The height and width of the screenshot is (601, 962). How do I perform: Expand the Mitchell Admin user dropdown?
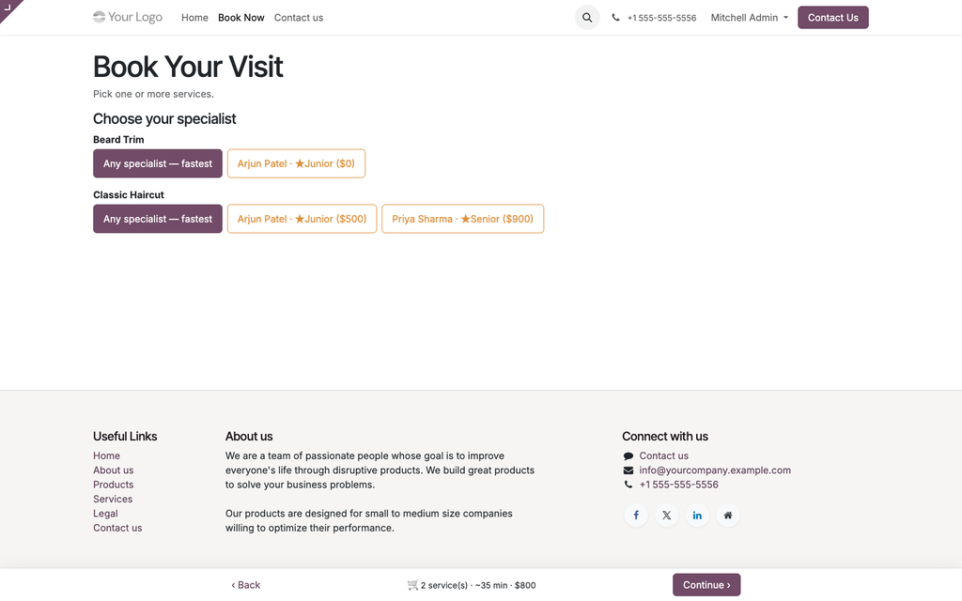coord(749,18)
